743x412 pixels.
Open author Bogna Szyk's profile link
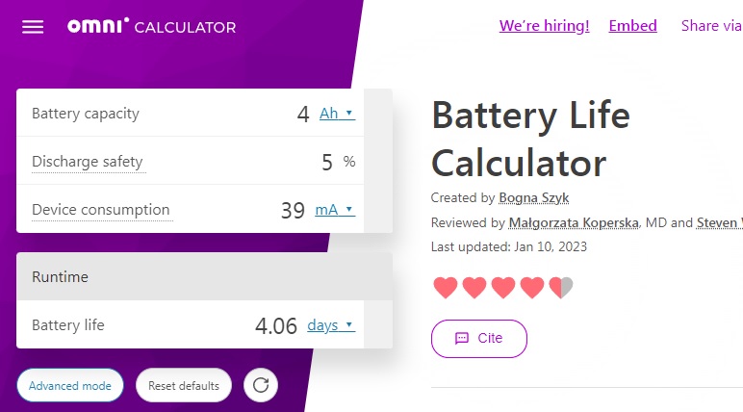tap(533, 198)
